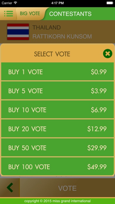The image size is (115, 204).
Task: Close the Select Vote popup
Action: pos(108,53)
